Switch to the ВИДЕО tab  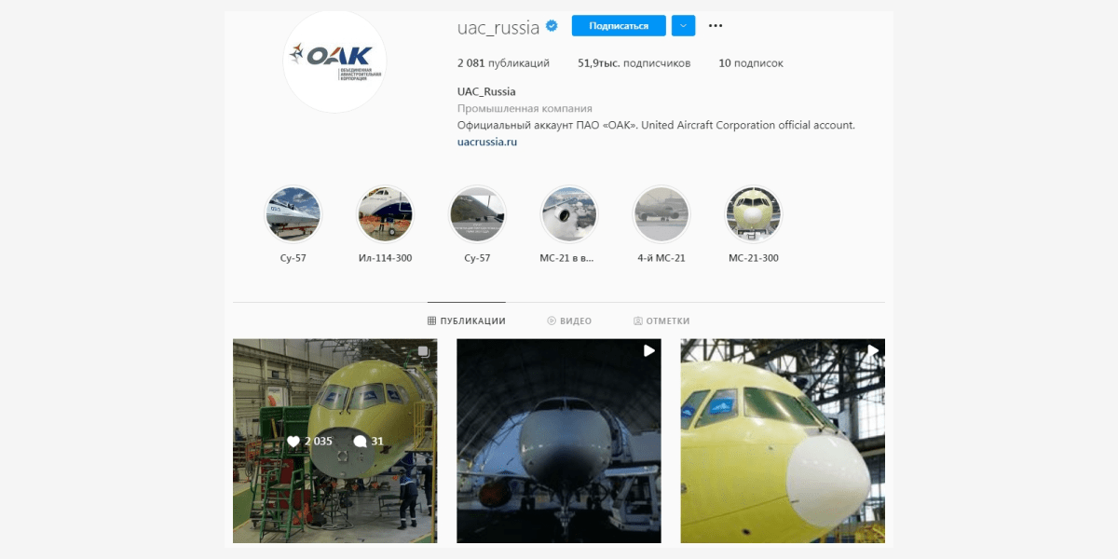point(569,320)
